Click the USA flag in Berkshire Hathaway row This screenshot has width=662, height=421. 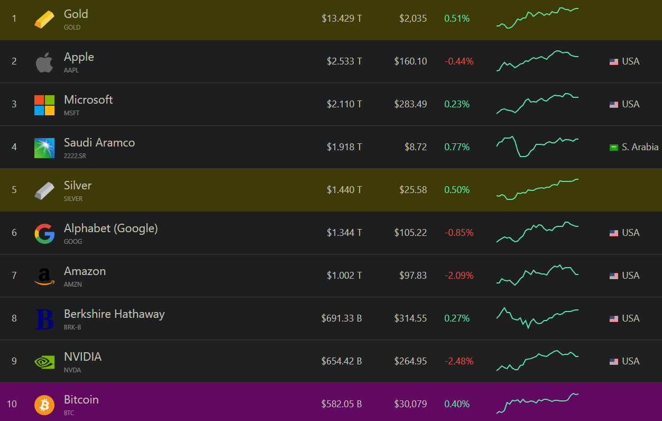tap(614, 319)
